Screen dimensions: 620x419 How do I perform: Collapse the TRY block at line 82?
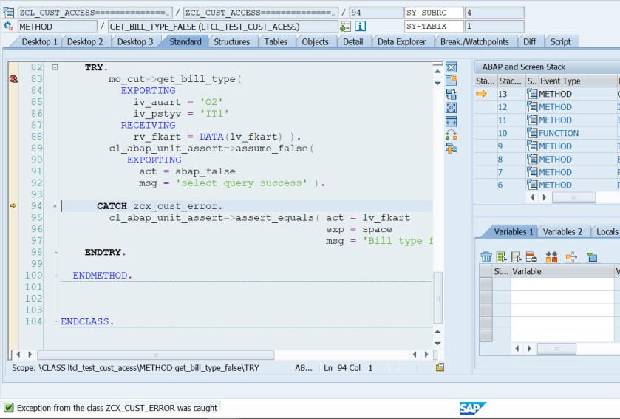click(55, 67)
